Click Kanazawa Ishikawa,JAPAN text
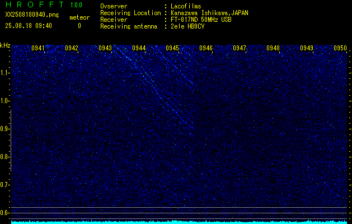 pyautogui.click(x=209, y=13)
